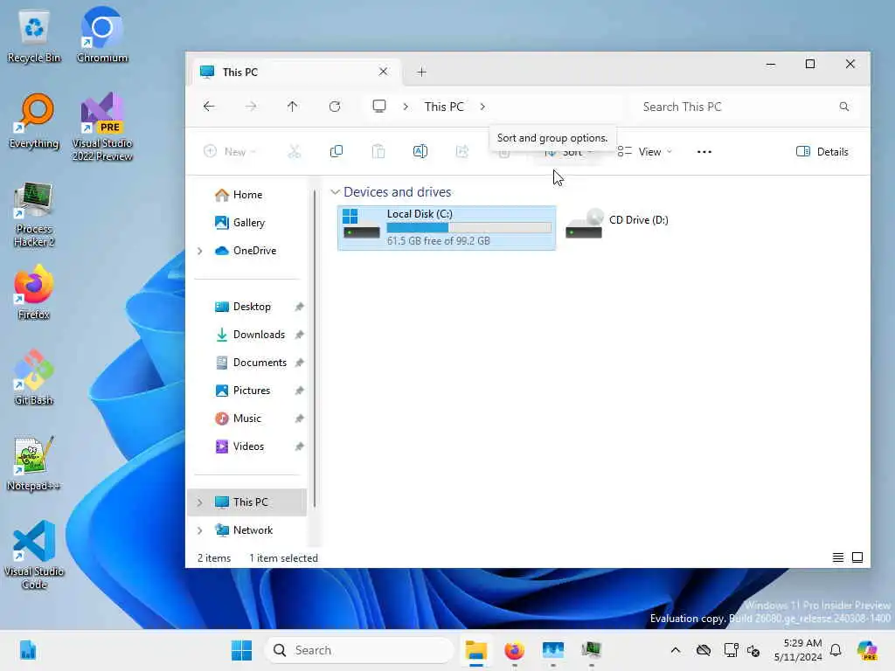
Task: Open Process Hacker 2 shortcut
Action: click(x=34, y=215)
